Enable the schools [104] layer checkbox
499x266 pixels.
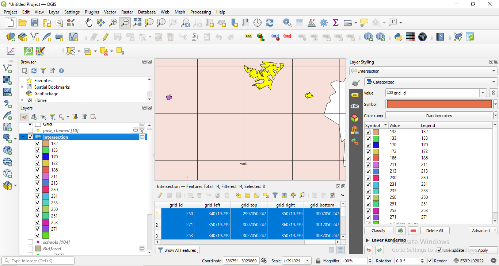tap(30, 242)
